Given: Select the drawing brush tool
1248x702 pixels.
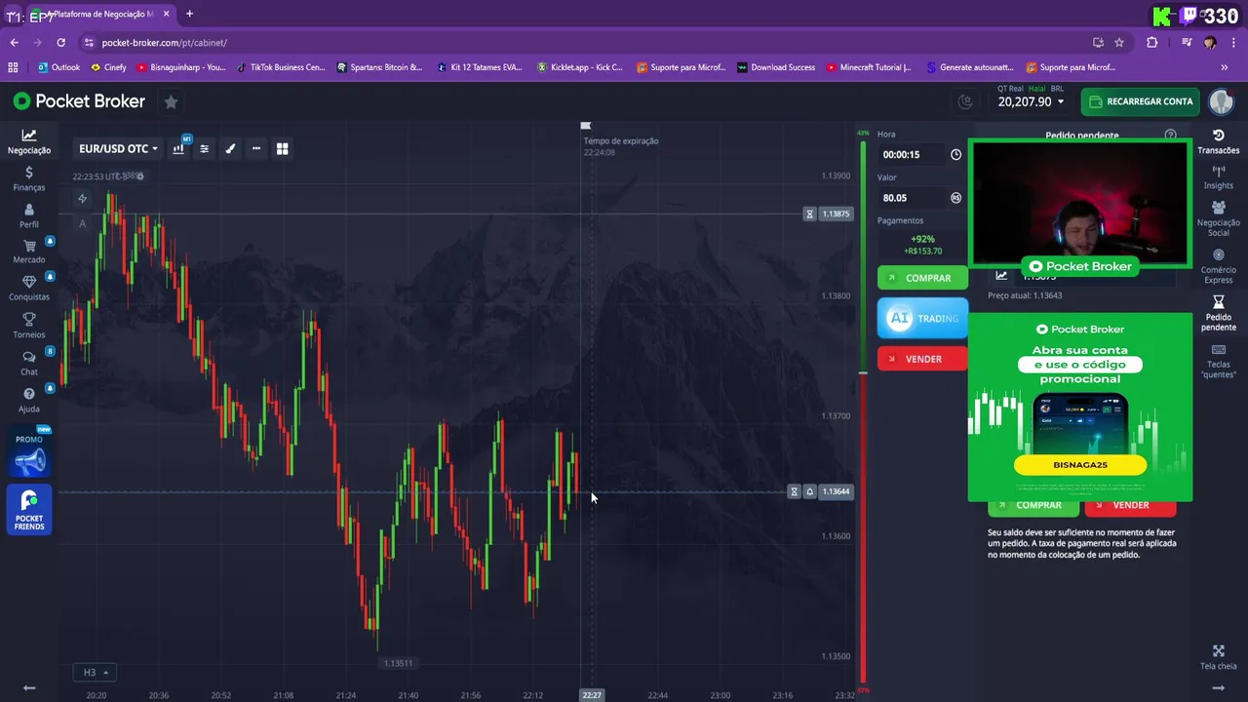Looking at the screenshot, I should tap(230, 148).
